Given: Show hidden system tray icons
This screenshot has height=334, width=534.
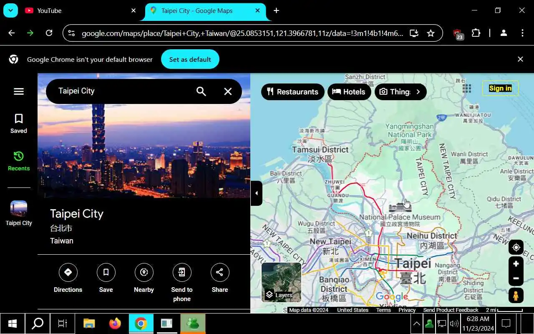Looking at the screenshot, I should pos(416,324).
